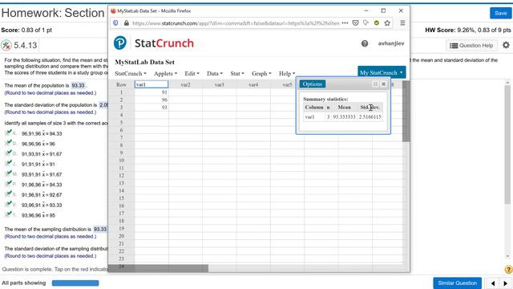Select the var2 column header
The height and width of the screenshot is (289, 513).
(x=185, y=84)
